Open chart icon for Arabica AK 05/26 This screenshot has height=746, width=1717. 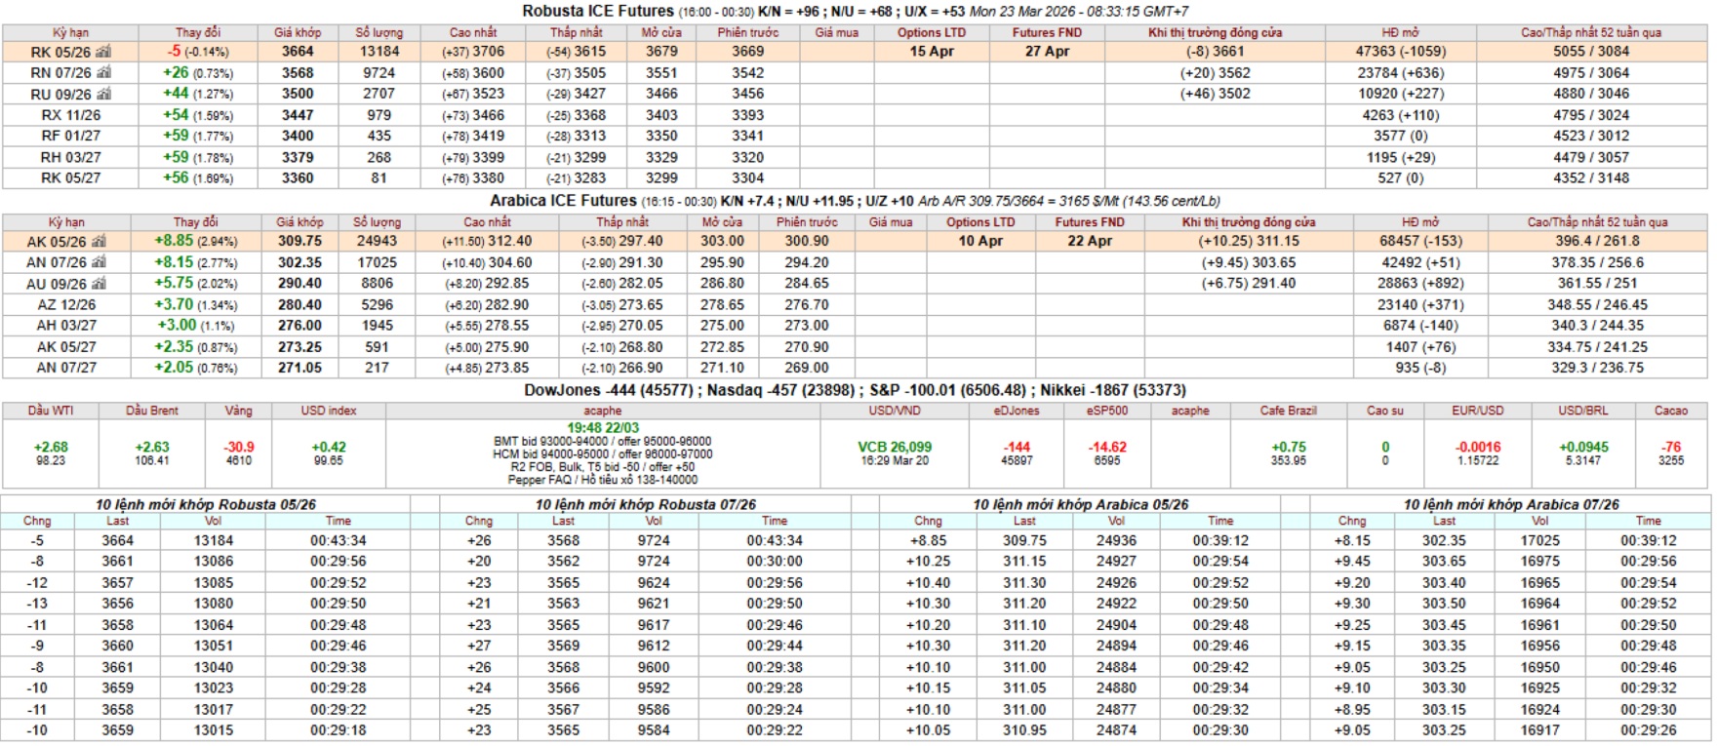[x=100, y=242]
